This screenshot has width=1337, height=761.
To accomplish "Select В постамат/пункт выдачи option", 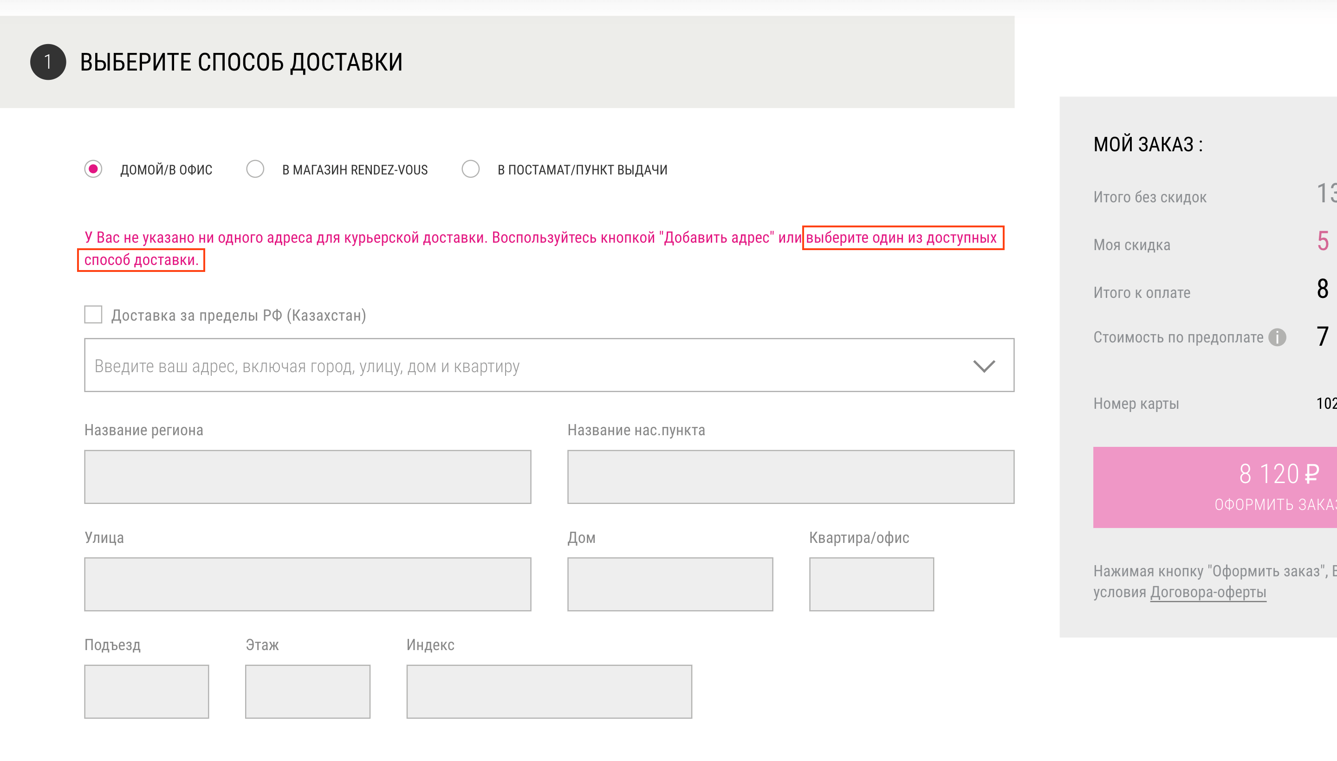I will click(x=471, y=169).
